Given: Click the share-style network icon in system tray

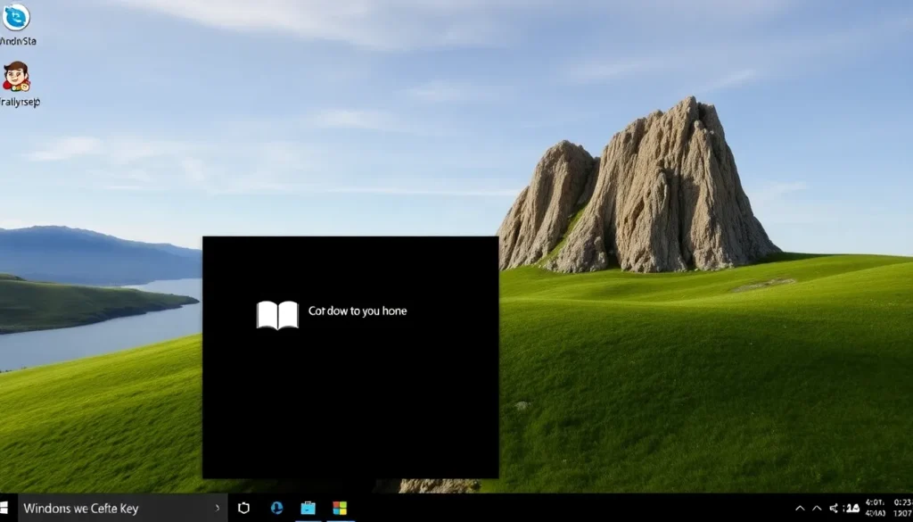Looking at the screenshot, I should [x=833, y=508].
